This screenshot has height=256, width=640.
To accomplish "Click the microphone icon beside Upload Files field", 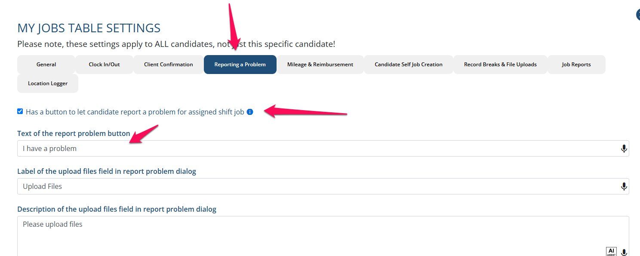I will (624, 186).
